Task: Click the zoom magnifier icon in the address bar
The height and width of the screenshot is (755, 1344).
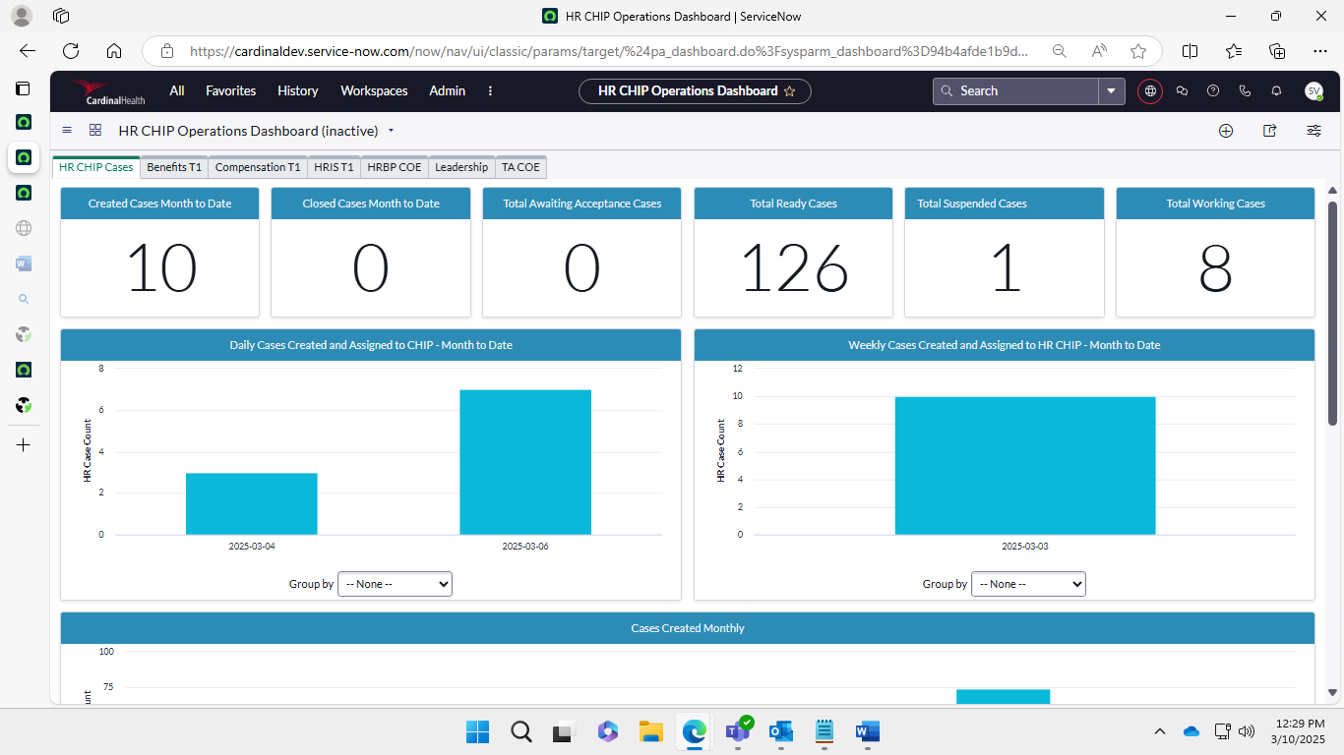Action: coord(1060,51)
